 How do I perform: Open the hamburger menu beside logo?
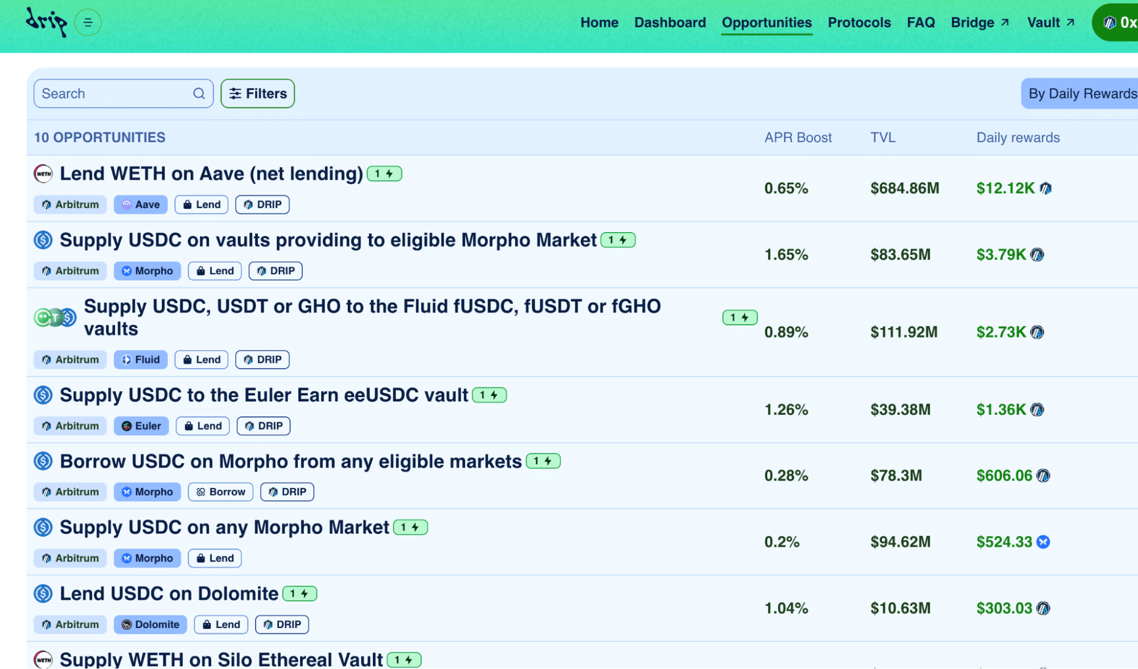pos(88,23)
